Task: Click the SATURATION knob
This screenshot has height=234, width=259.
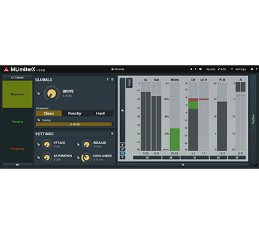Action: coord(47,157)
